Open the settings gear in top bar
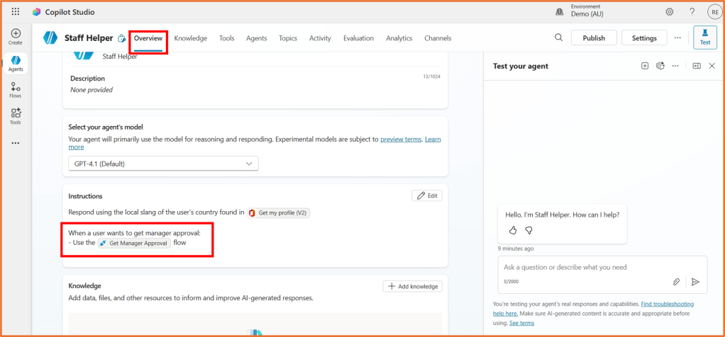The width and height of the screenshot is (725, 337). click(x=670, y=12)
